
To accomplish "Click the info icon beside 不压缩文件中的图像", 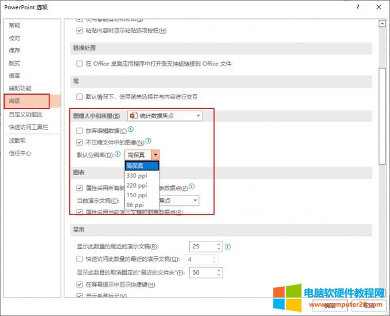I will pos(148,141).
